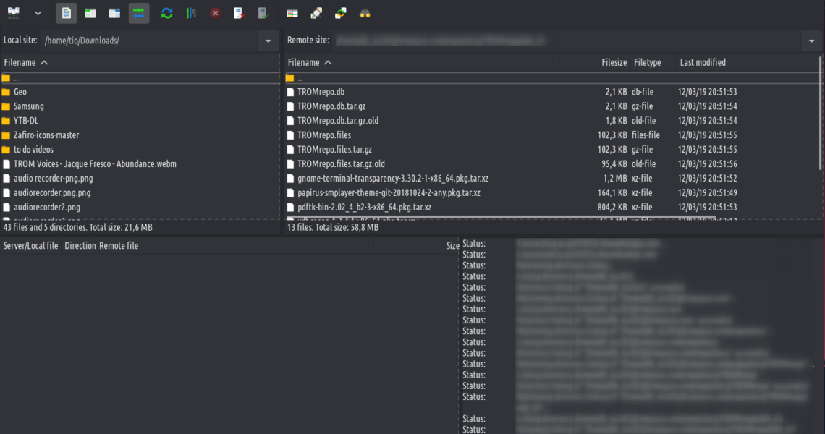
Task: Expand the Site Manager dropdown arrow
Action: click(x=38, y=13)
